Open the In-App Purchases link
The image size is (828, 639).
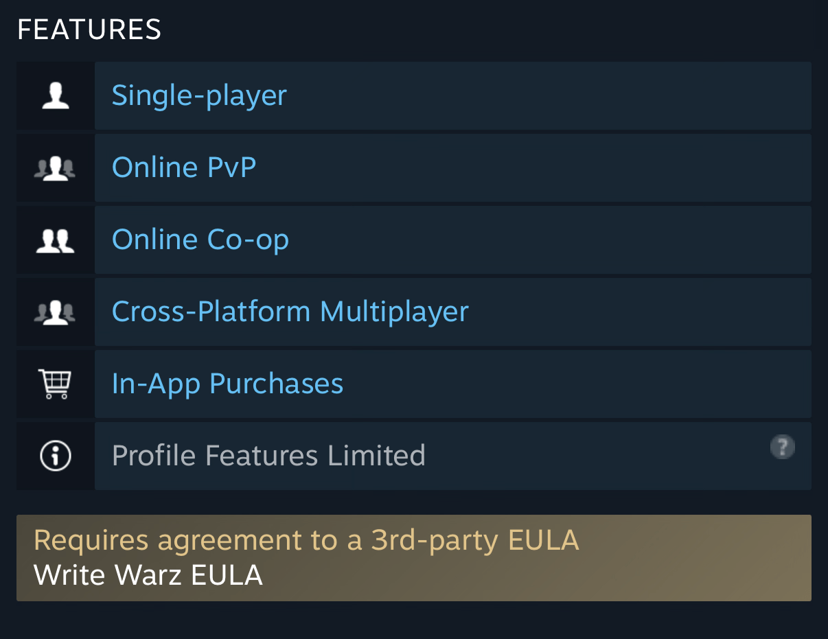click(227, 384)
